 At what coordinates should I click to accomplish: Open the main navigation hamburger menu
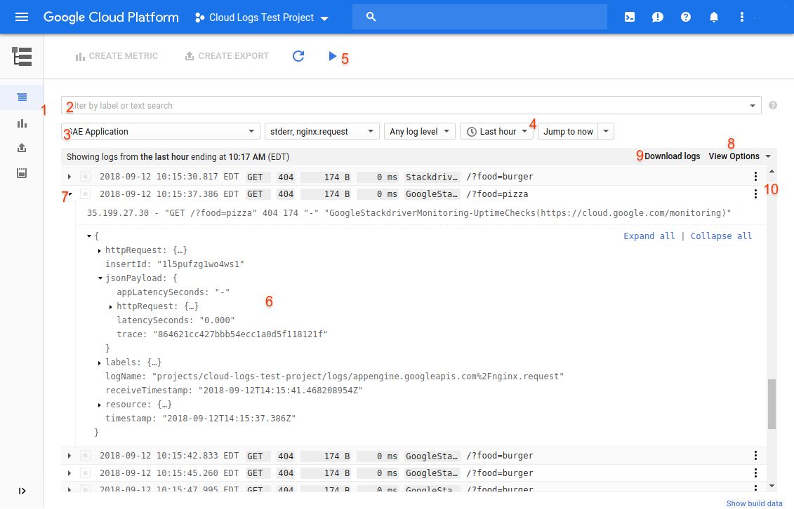(x=20, y=16)
